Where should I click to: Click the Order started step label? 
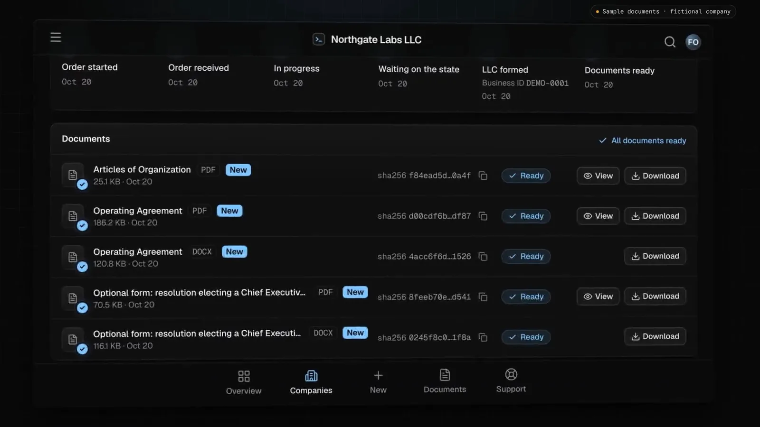click(90, 67)
